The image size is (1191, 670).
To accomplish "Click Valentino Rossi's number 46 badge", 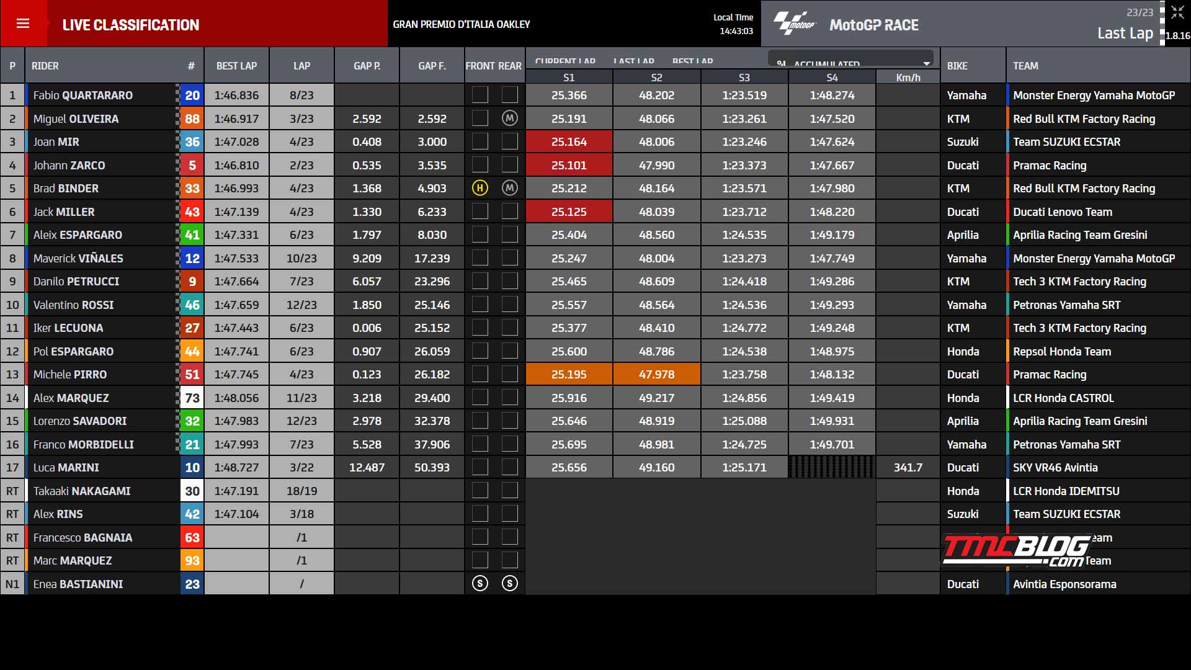I will [x=192, y=305].
